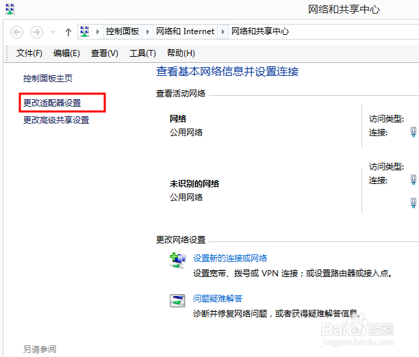Click the 查看活动网络 section label
Screen dimensions: 419x357
pos(181,94)
